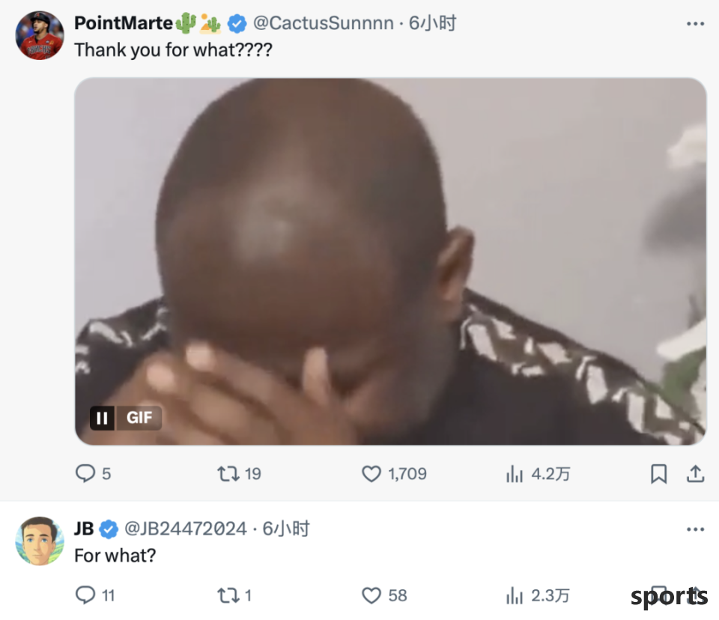Share PointMarte's tweet via upload icon

click(695, 474)
